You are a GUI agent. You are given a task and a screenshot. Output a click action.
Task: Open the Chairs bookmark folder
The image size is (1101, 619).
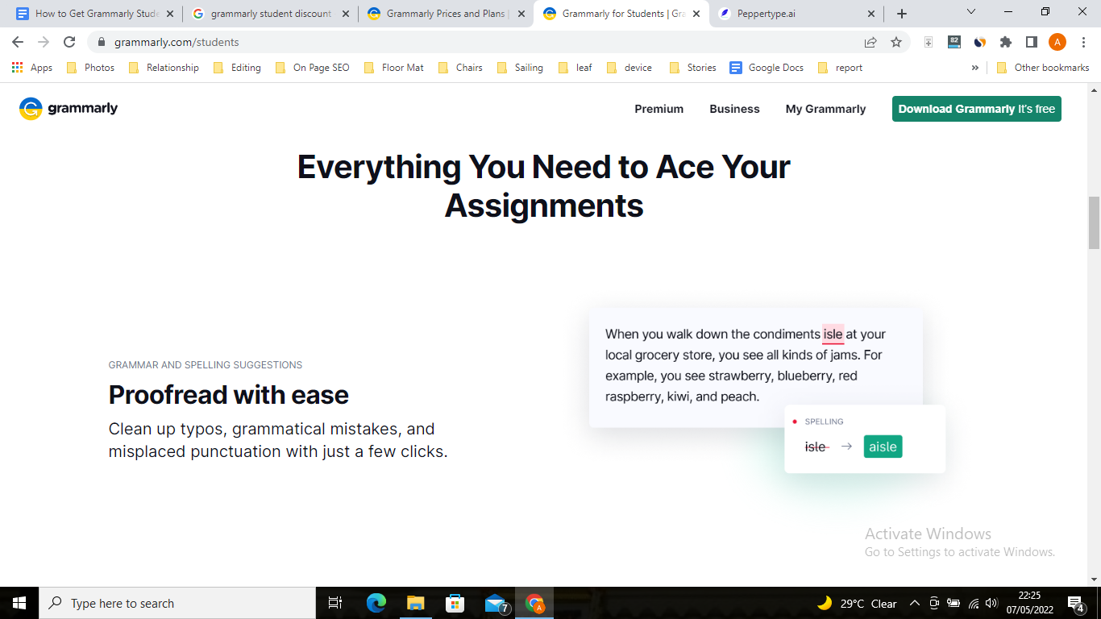(460, 68)
